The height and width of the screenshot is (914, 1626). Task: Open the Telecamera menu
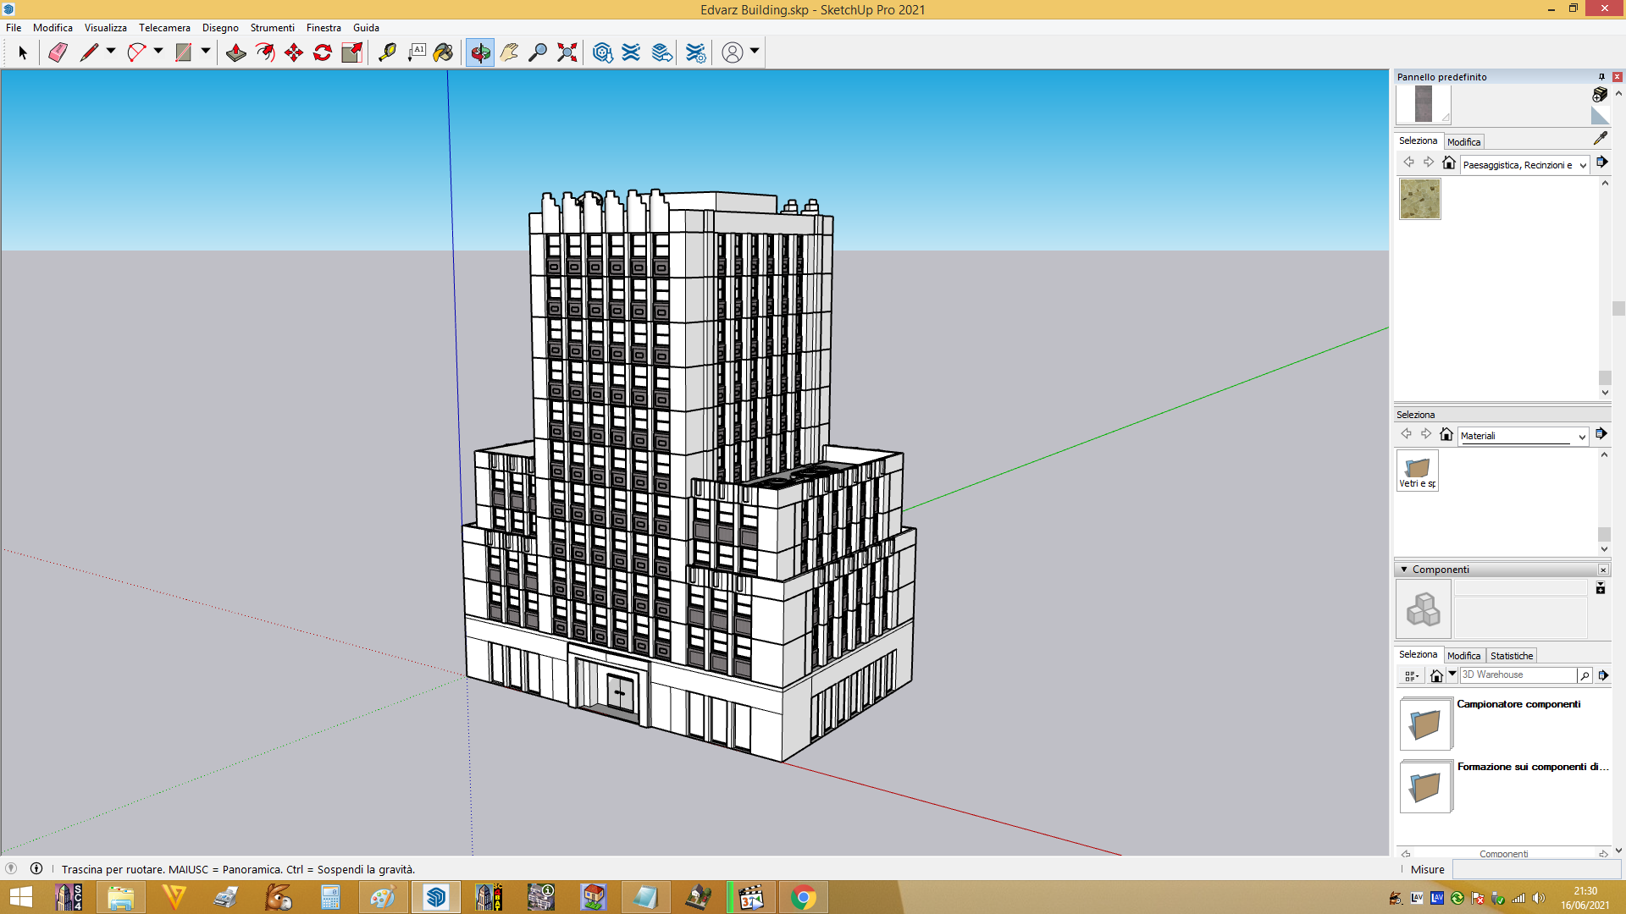[164, 28]
